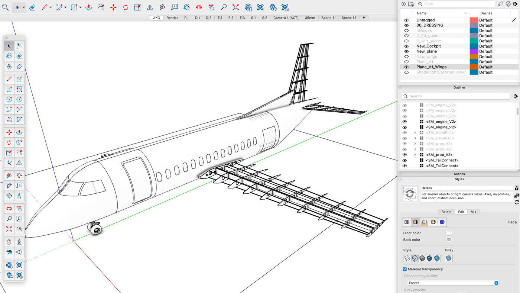Image resolution: width=520 pixels, height=293 pixels.
Task: Pick the Flip tool in the top toolbar
Action: pyautogui.click(x=150, y=7)
